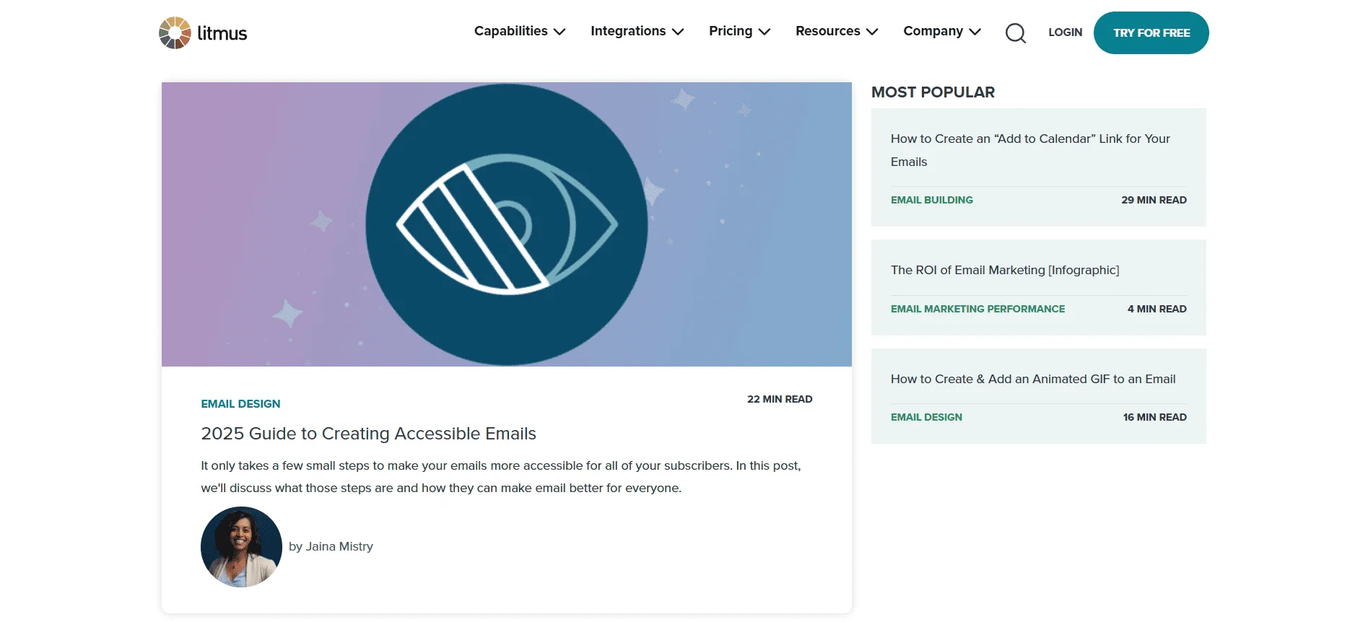Open the Animated GIF email article

click(x=1032, y=379)
